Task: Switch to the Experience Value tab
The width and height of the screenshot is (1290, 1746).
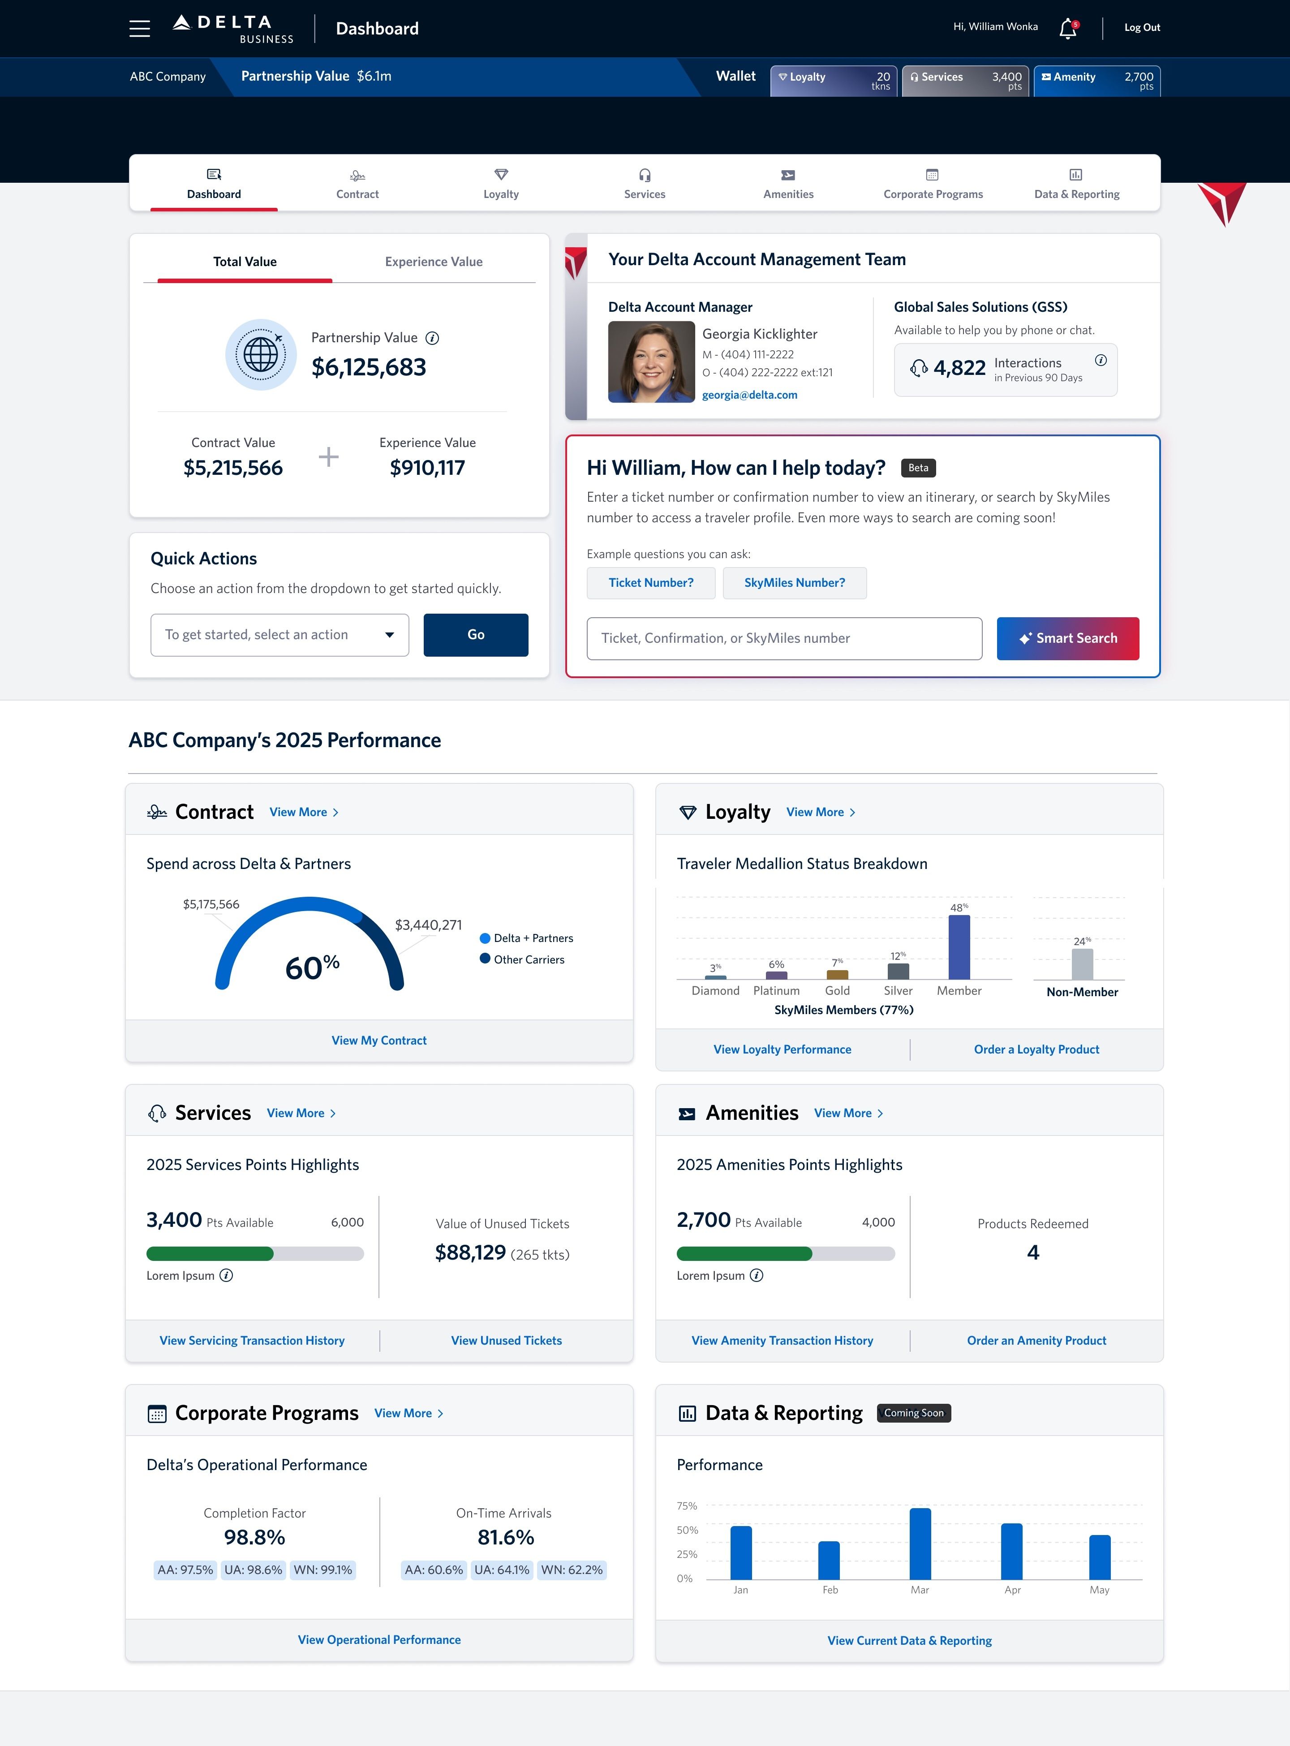Action: pyautogui.click(x=434, y=262)
